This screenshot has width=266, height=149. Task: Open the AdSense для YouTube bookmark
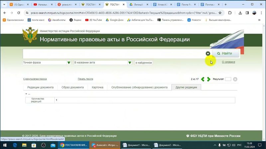click(140, 20)
